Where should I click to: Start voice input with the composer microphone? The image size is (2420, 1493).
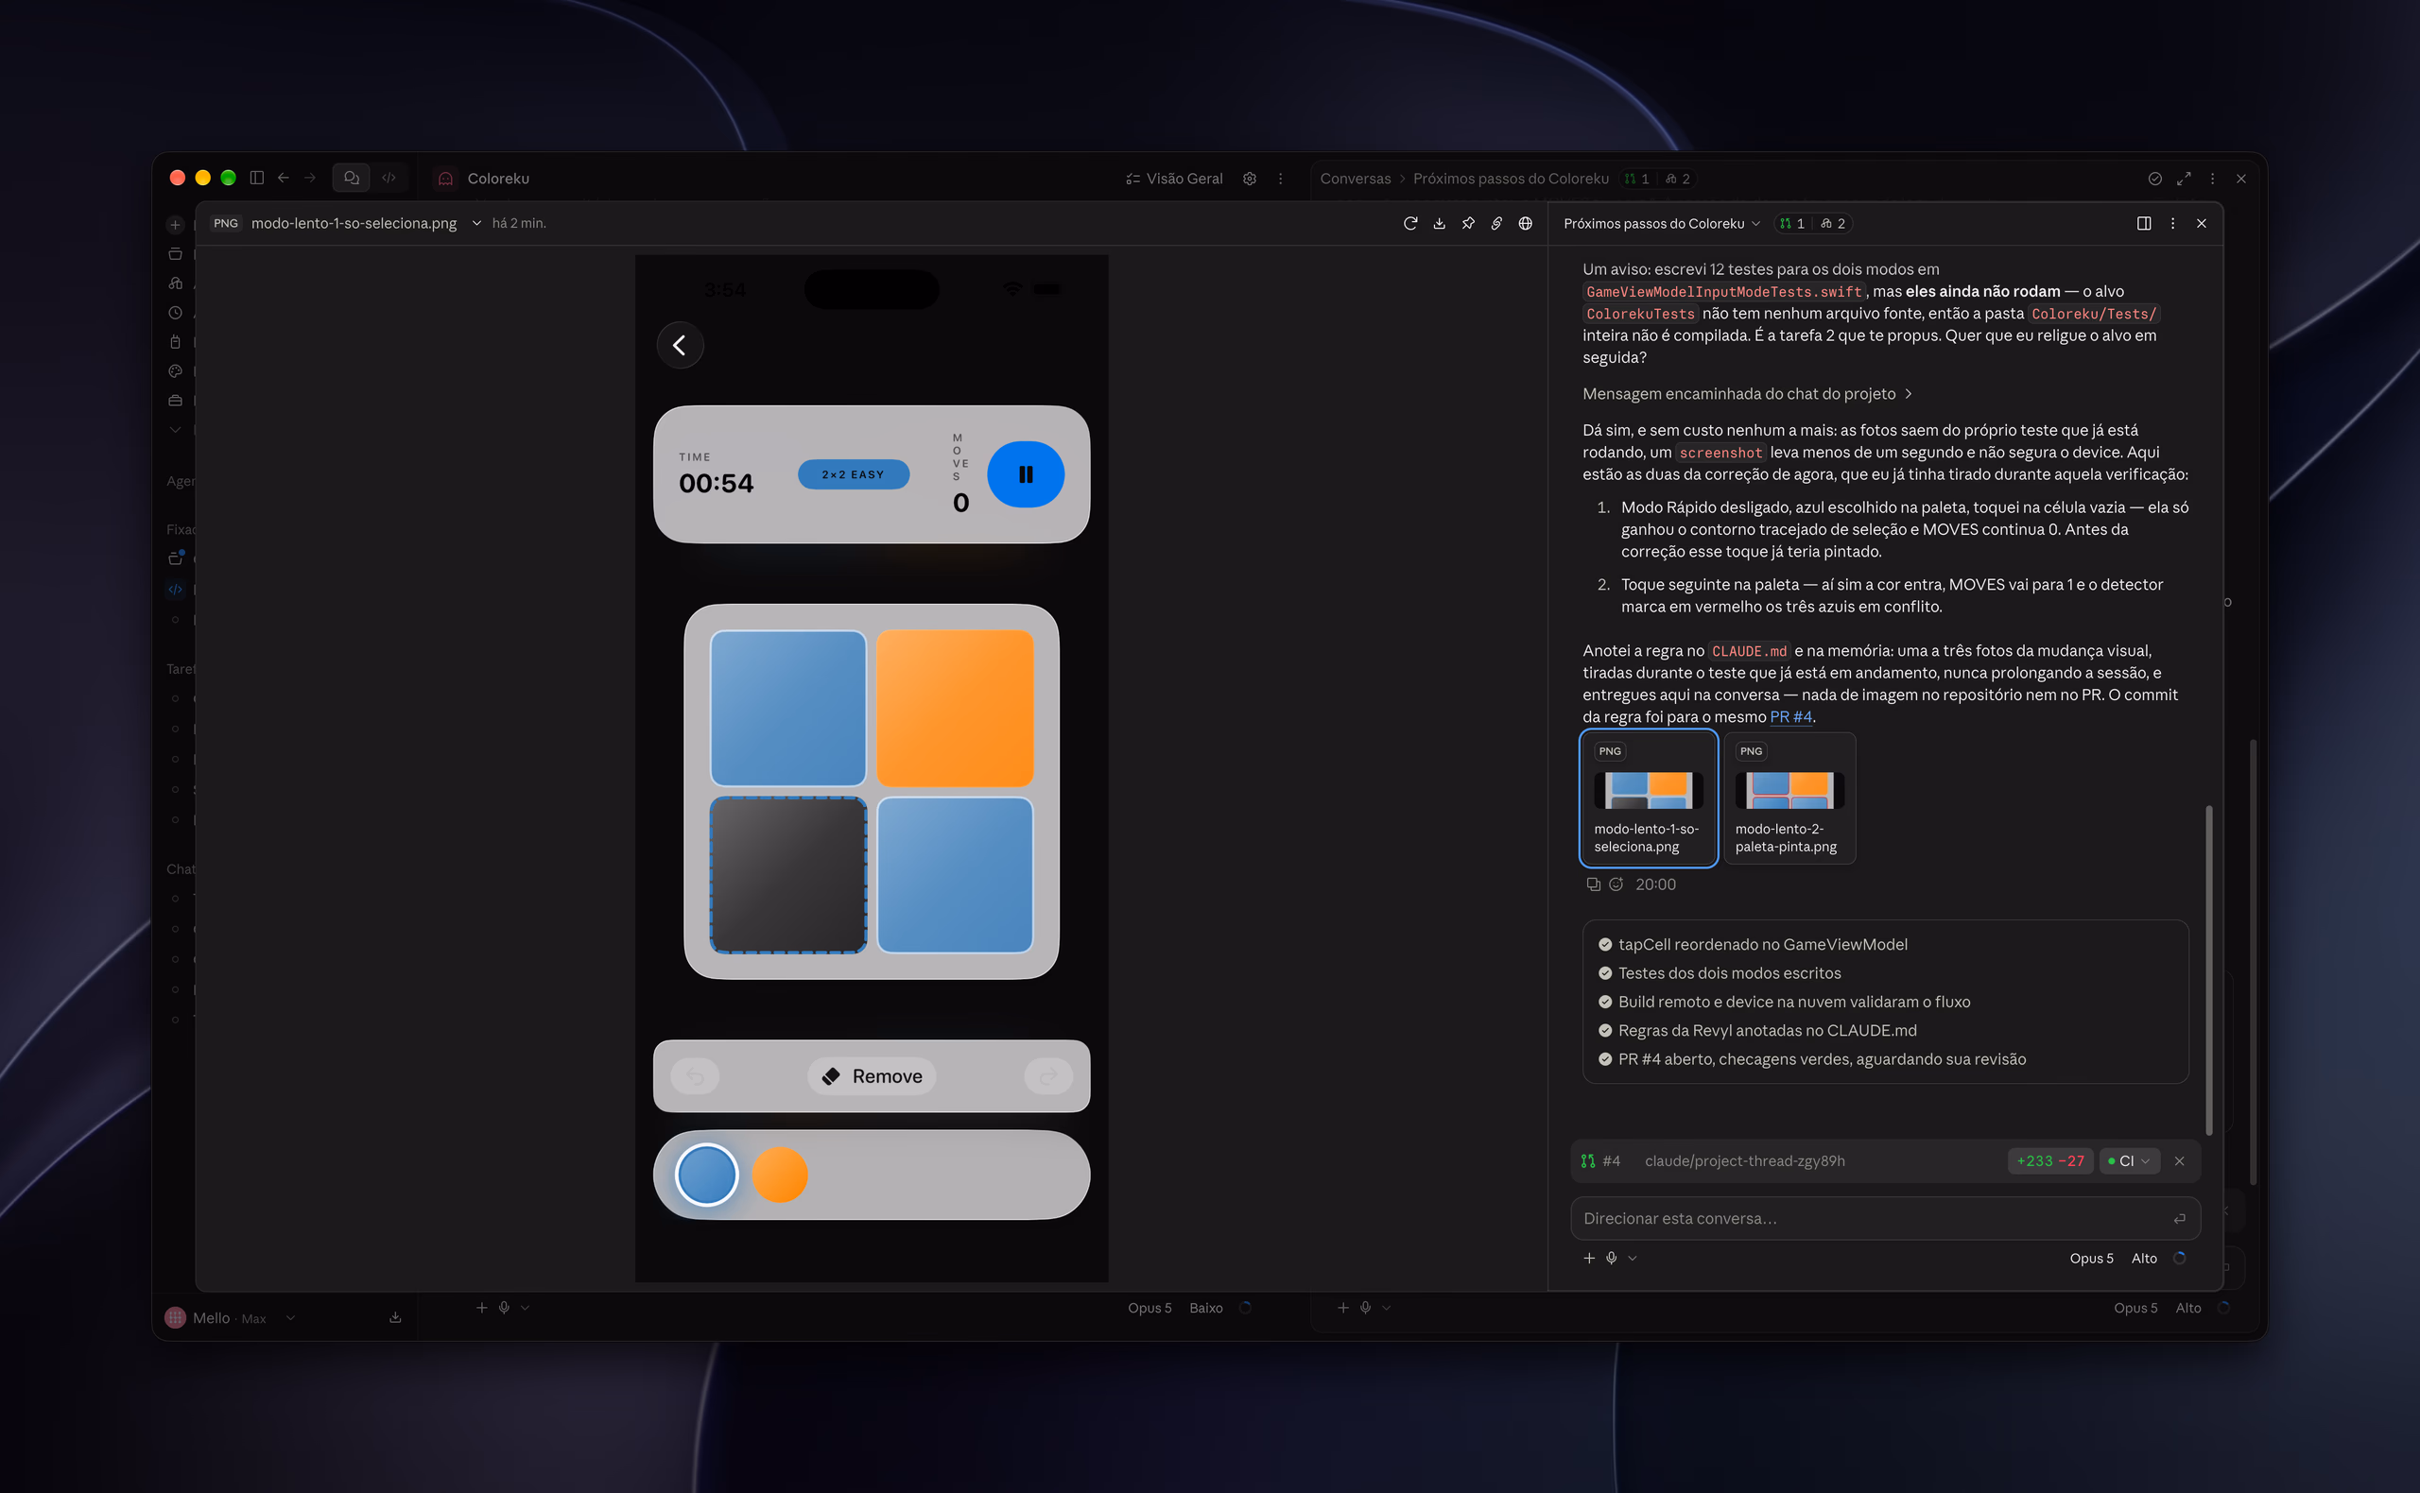pyautogui.click(x=1611, y=1258)
